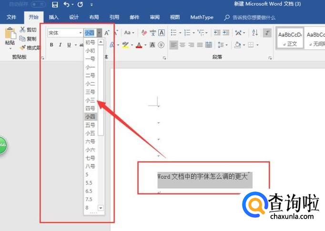
Task: Click the Save icon in title bar
Action: point(55,5)
